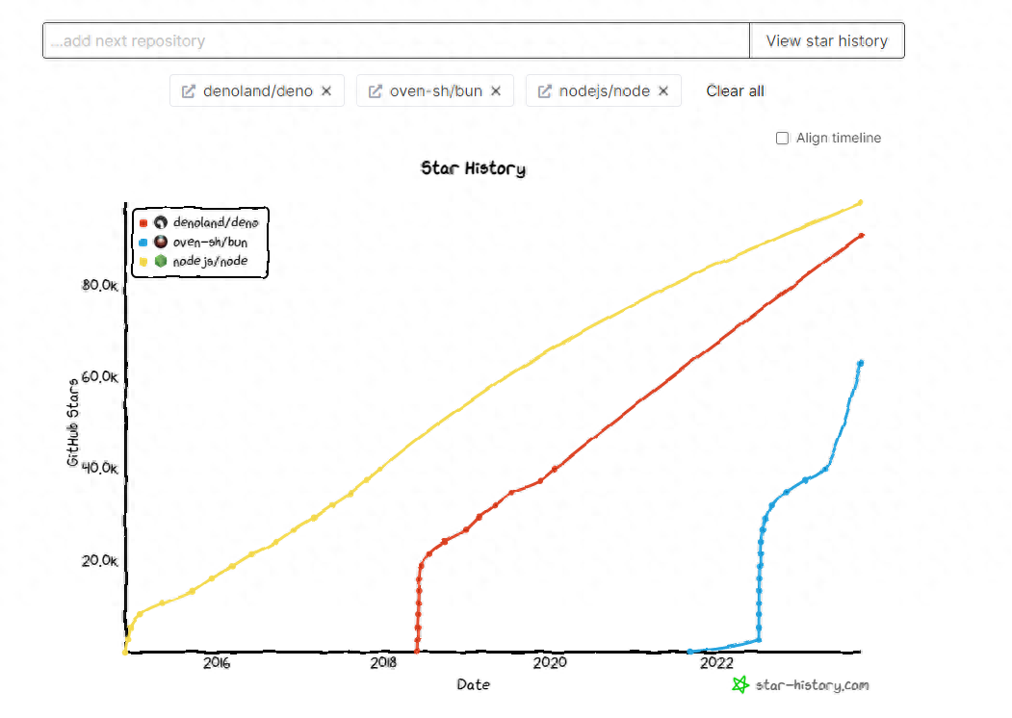Click the 40.0k y-axis label
Viewport: 1012px width, 718px height.
[x=100, y=469]
